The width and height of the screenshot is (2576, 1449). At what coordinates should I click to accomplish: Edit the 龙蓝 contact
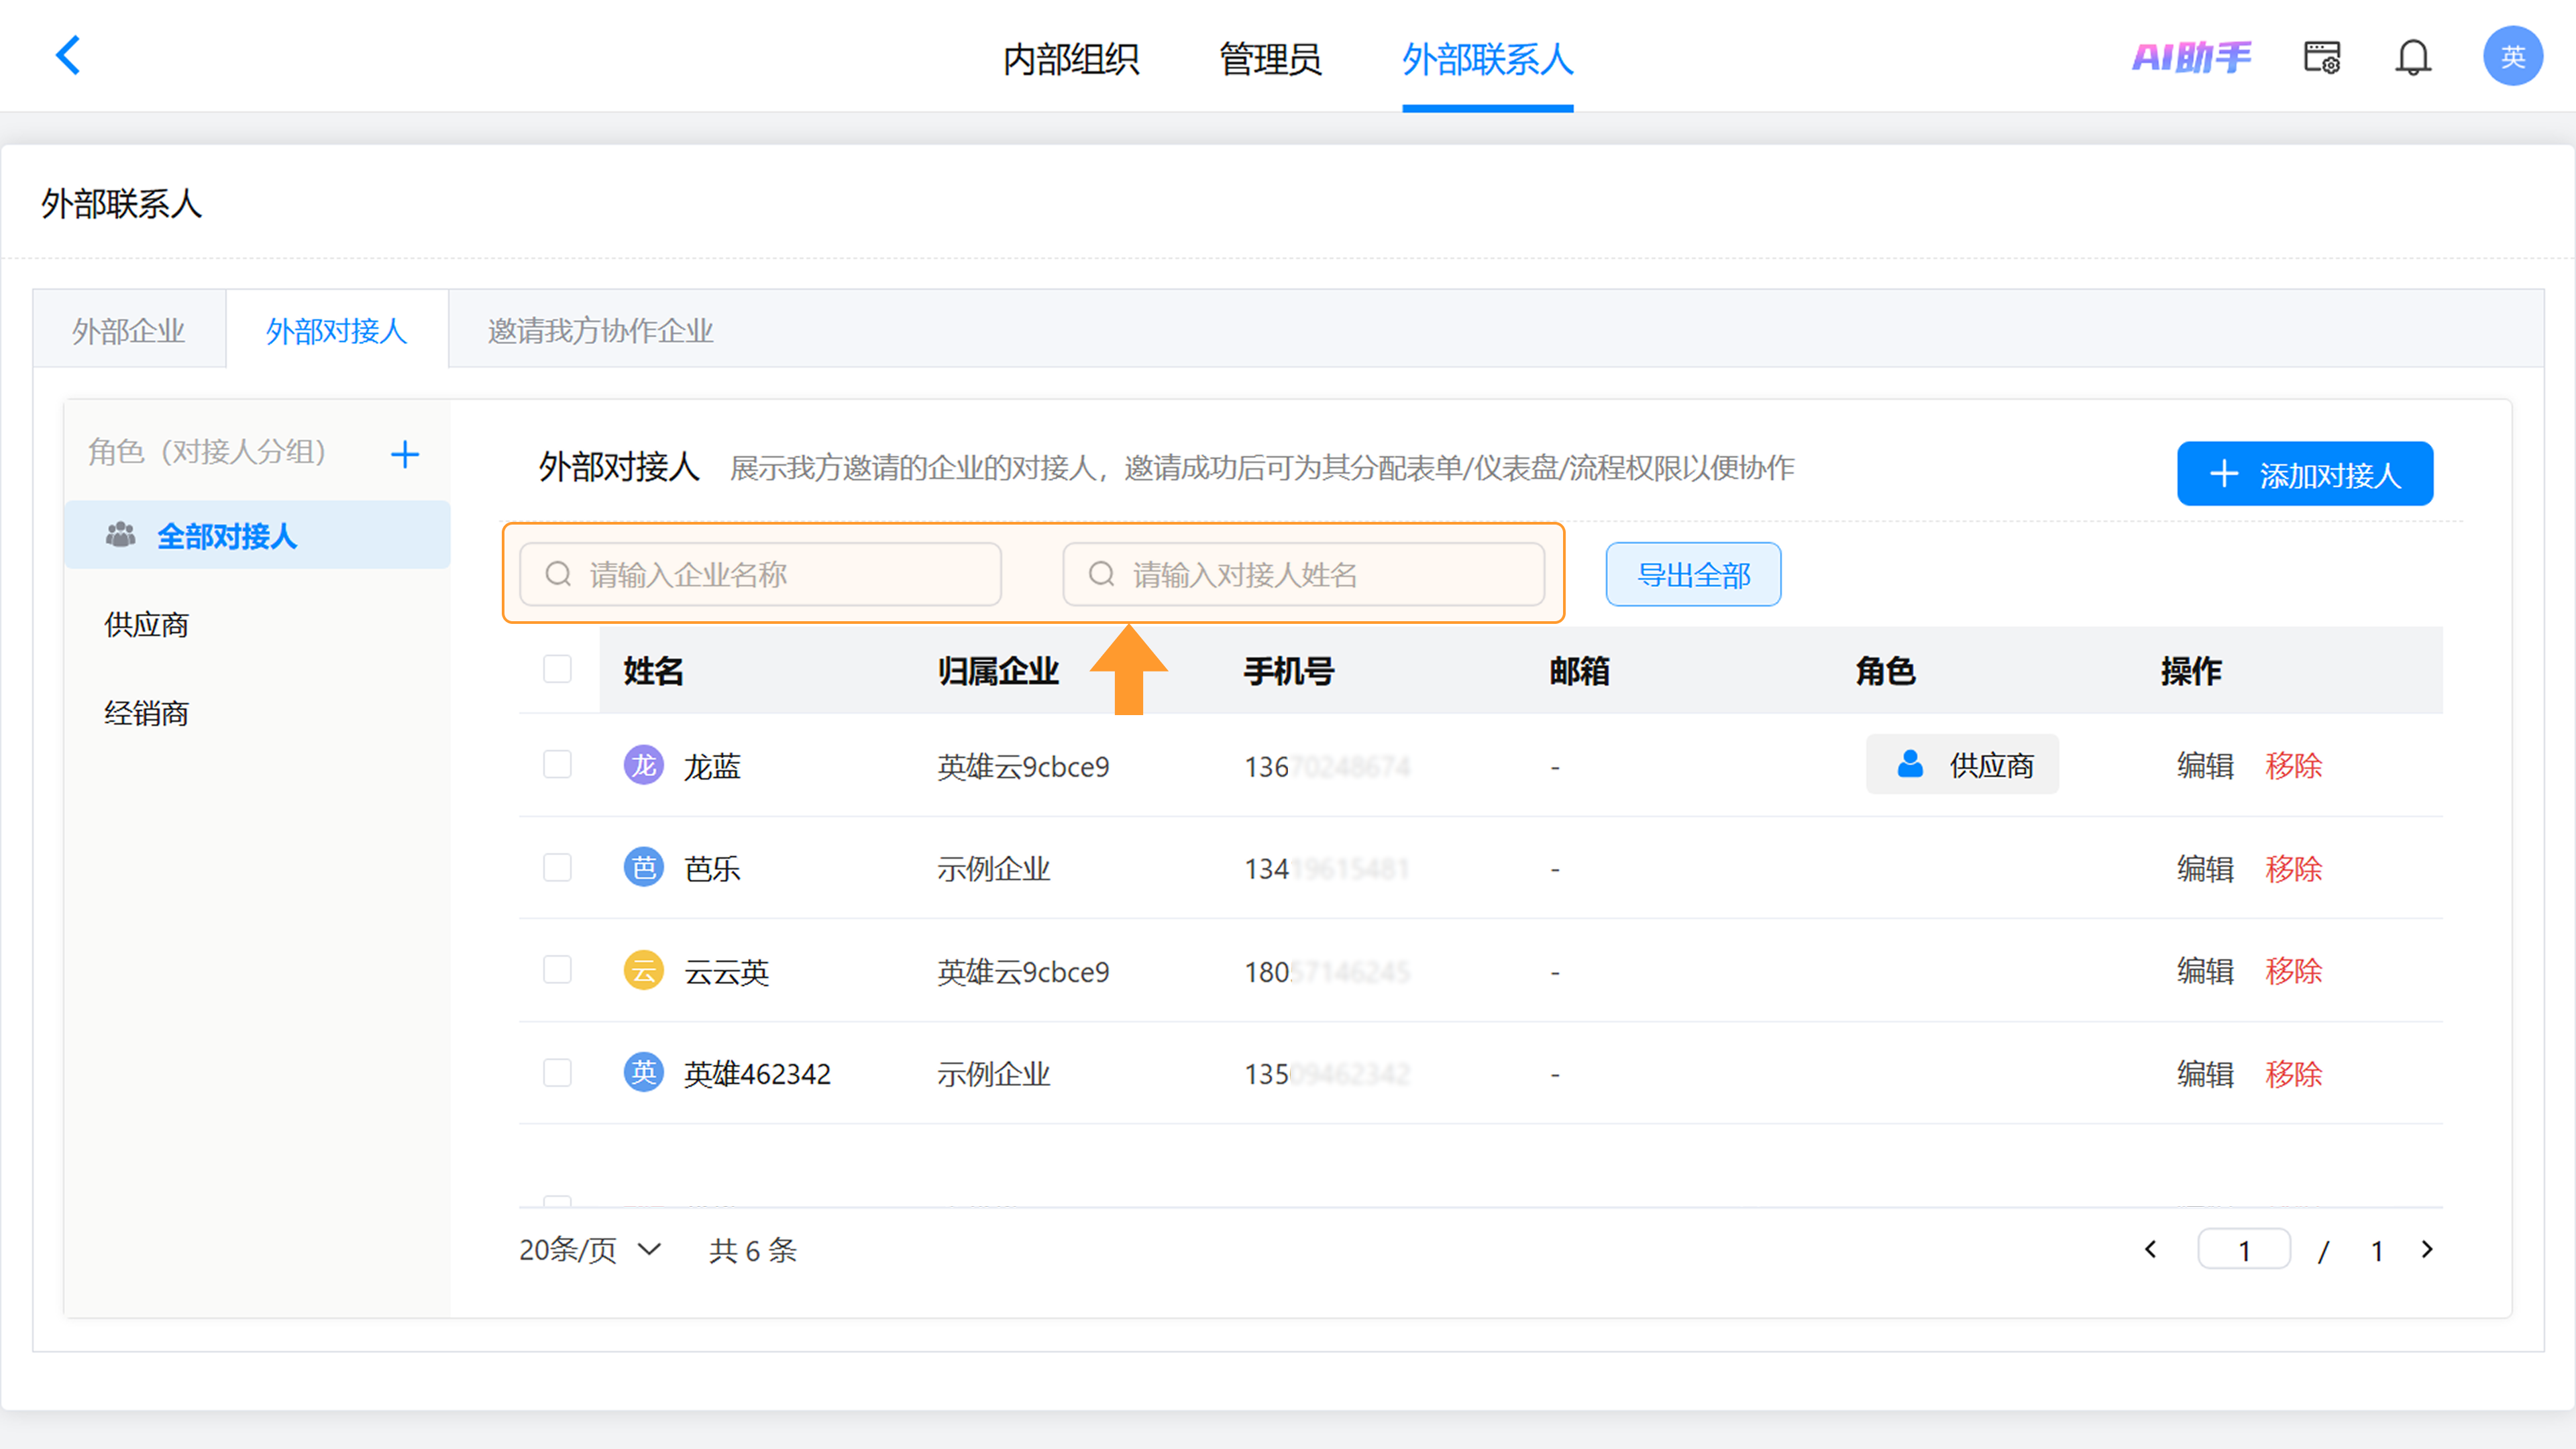(x=2205, y=766)
